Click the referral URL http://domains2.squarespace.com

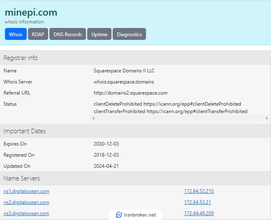(x=130, y=93)
